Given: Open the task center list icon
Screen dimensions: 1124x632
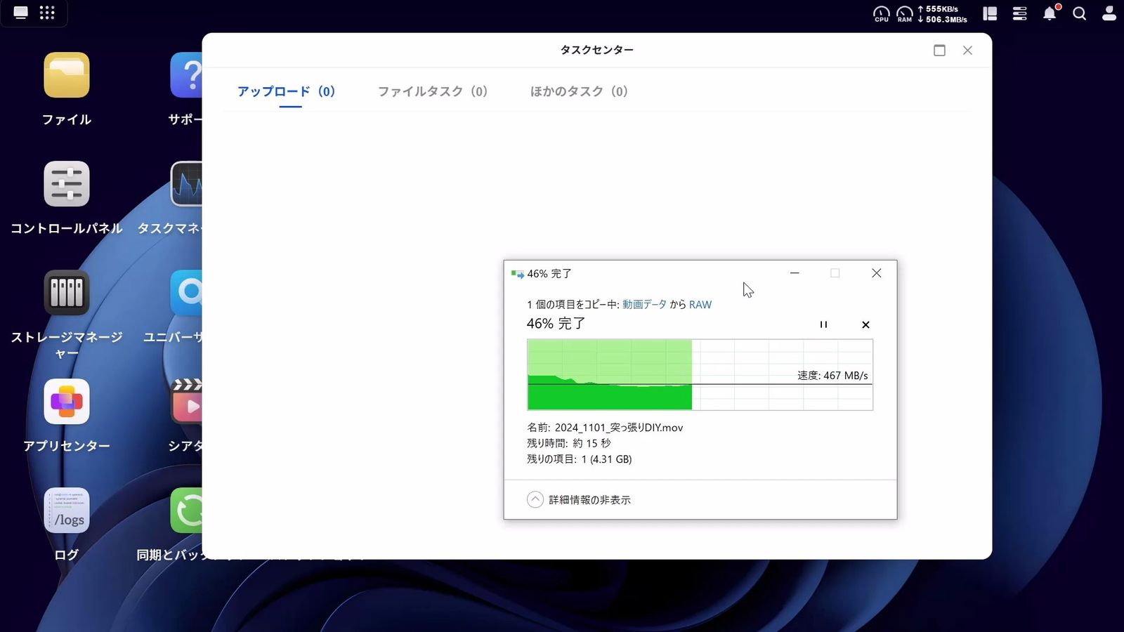Looking at the screenshot, I should click(x=1019, y=13).
